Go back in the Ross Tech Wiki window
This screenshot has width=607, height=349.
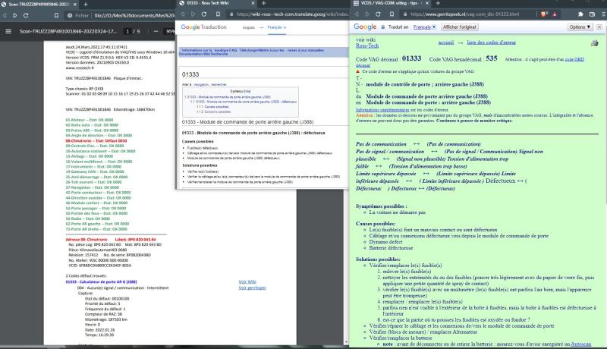click(x=182, y=14)
